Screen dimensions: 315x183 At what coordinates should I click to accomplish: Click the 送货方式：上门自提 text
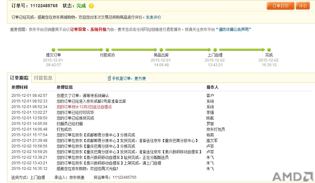point(28,178)
